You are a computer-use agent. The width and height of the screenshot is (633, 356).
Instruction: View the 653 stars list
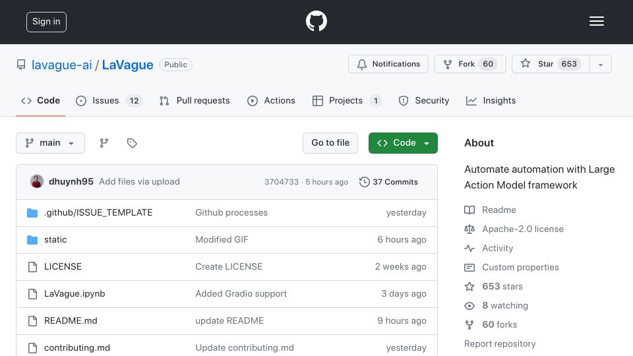(493, 287)
